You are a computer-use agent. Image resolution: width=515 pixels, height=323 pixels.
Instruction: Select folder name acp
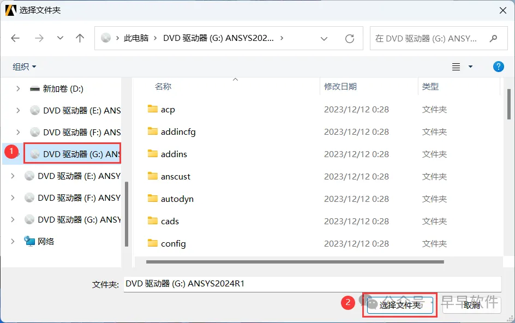[168, 110]
